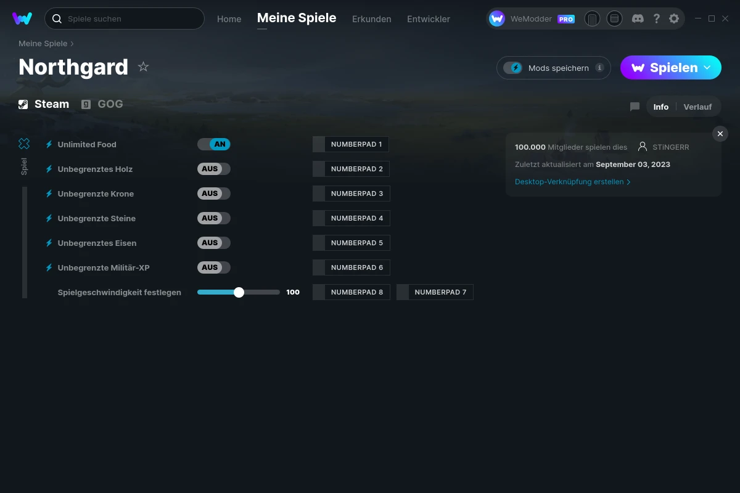Click the NUMBERPAD 5 hotkey button
The height and width of the screenshot is (493, 740).
click(x=351, y=243)
